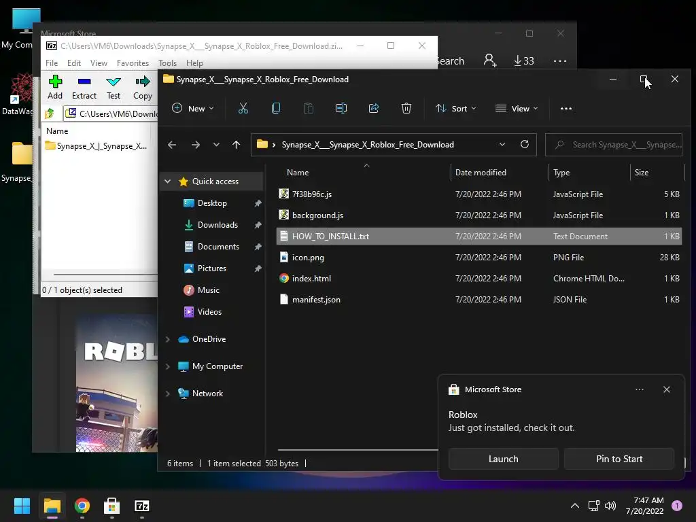The height and width of the screenshot is (522, 696).
Task: Show hidden icons in system tray
Action: pos(575,506)
